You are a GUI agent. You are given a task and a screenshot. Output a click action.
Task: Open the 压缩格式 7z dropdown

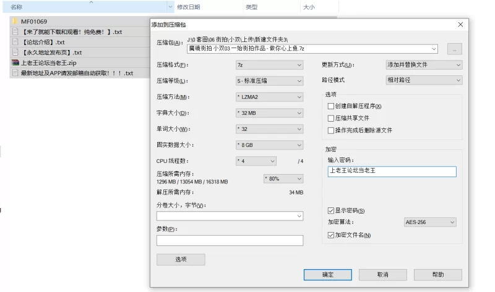[269, 65]
